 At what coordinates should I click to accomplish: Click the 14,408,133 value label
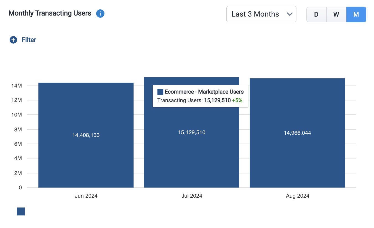coord(86,135)
